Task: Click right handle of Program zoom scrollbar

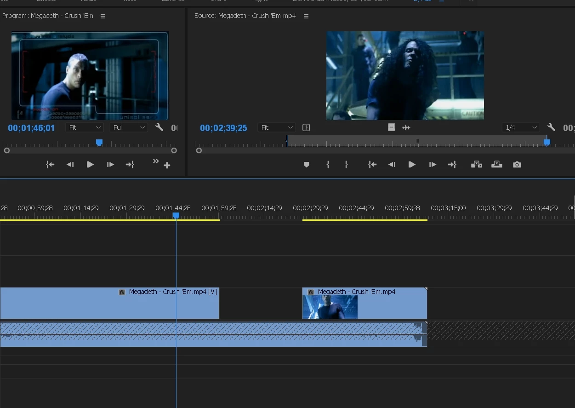Action: 174,150
